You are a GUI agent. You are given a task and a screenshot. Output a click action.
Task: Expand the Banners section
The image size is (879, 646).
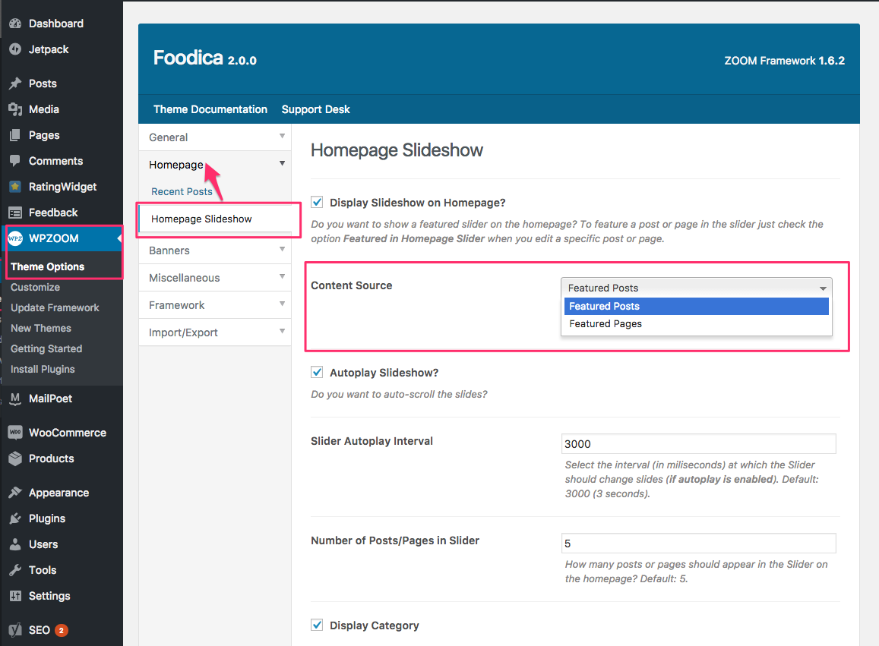[x=215, y=251]
